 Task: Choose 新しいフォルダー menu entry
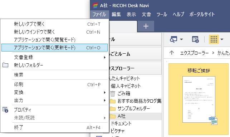coord(54,65)
